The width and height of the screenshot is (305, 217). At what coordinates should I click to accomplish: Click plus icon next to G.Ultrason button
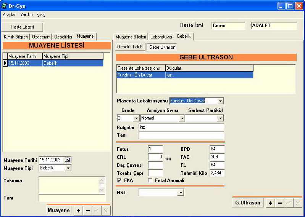(x=270, y=203)
